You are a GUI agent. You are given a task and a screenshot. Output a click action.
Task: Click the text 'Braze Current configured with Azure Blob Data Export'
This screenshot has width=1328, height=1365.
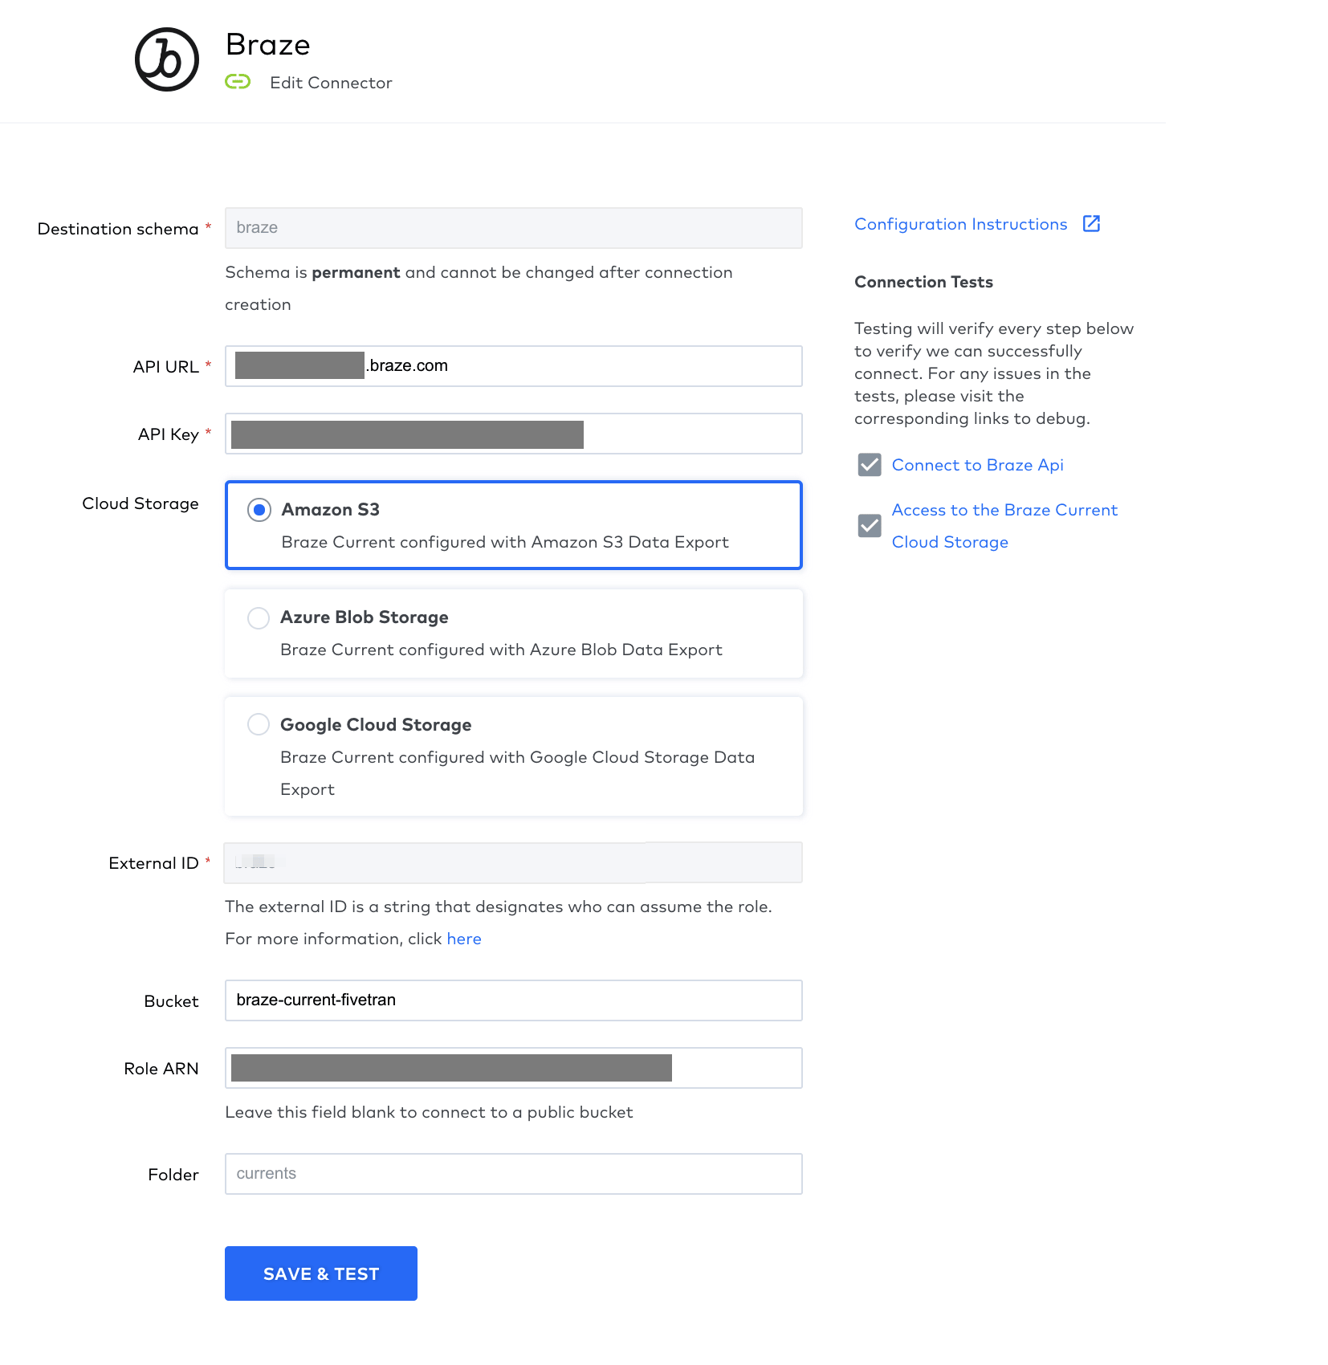[x=501, y=650]
